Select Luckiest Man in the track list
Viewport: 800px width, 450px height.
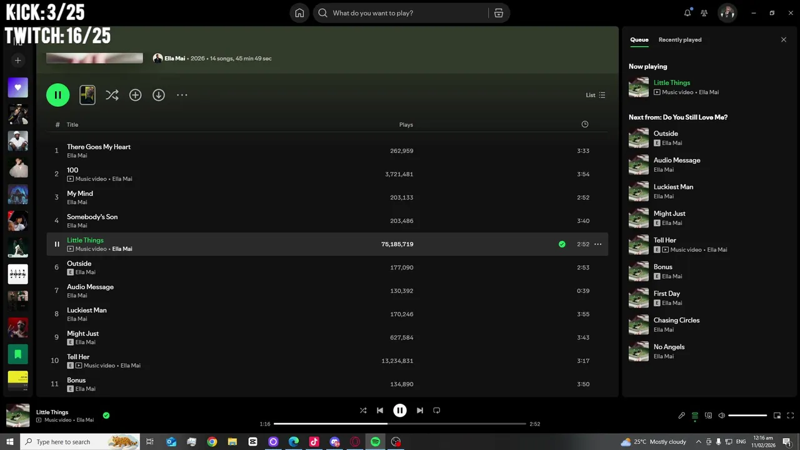click(x=327, y=314)
